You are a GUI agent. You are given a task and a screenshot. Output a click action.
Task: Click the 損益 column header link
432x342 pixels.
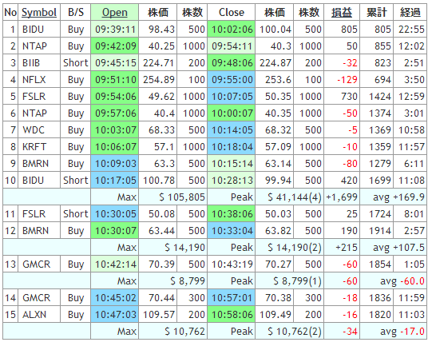click(342, 13)
